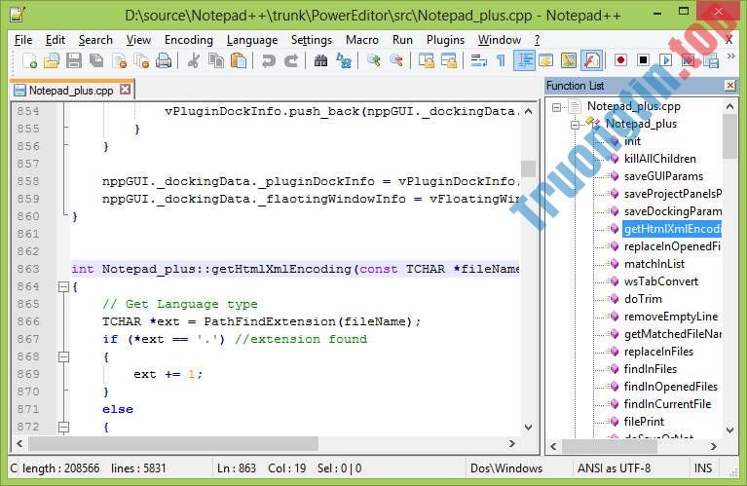Close the Function List panel
This screenshot has width=747, height=486.
click(x=729, y=86)
